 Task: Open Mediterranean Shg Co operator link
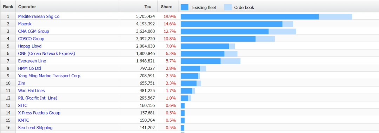39,16
